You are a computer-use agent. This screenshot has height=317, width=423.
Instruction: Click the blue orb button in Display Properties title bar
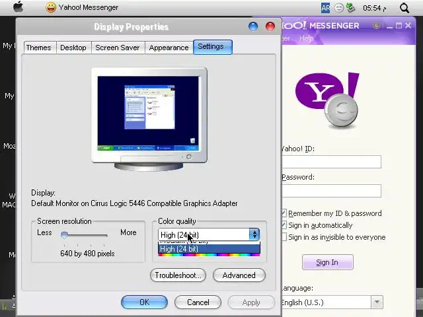[x=253, y=26]
